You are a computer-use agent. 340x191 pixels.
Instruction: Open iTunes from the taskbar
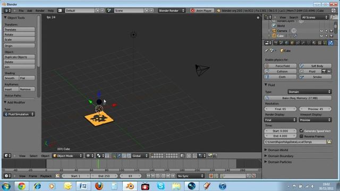(223, 186)
